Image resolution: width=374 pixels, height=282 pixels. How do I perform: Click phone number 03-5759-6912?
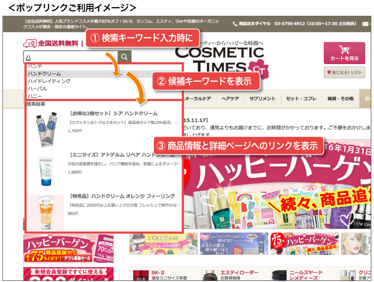pyautogui.click(x=290, y=23)
